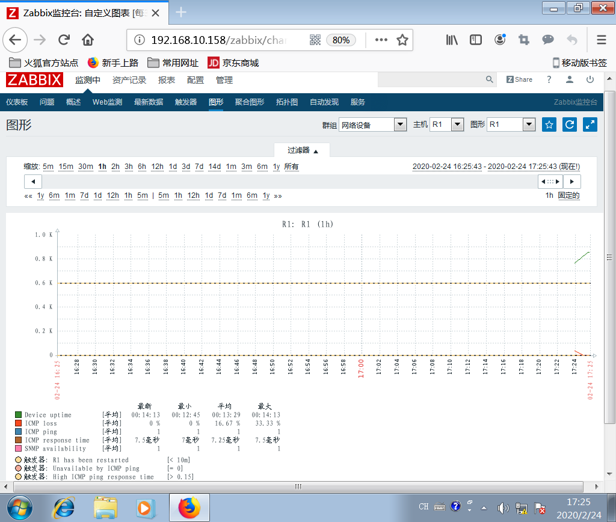Set zoom to 6h
This screenshot has width=616, height=522.
142,167
